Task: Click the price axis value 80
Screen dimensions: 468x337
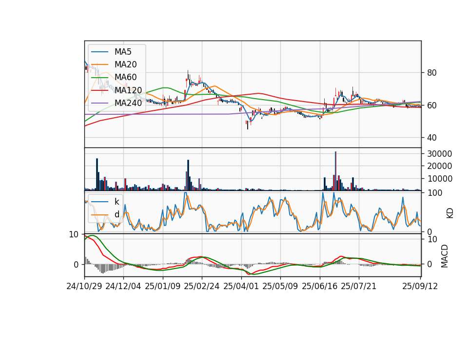Action: [x=432, y=73]
